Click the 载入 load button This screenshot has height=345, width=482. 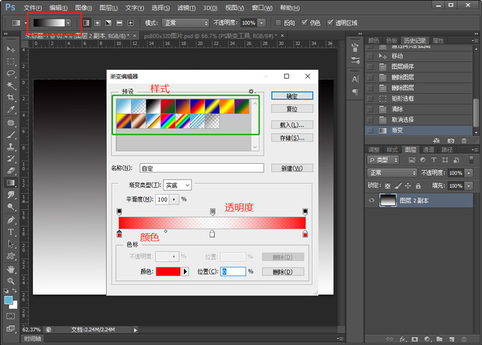292,125
